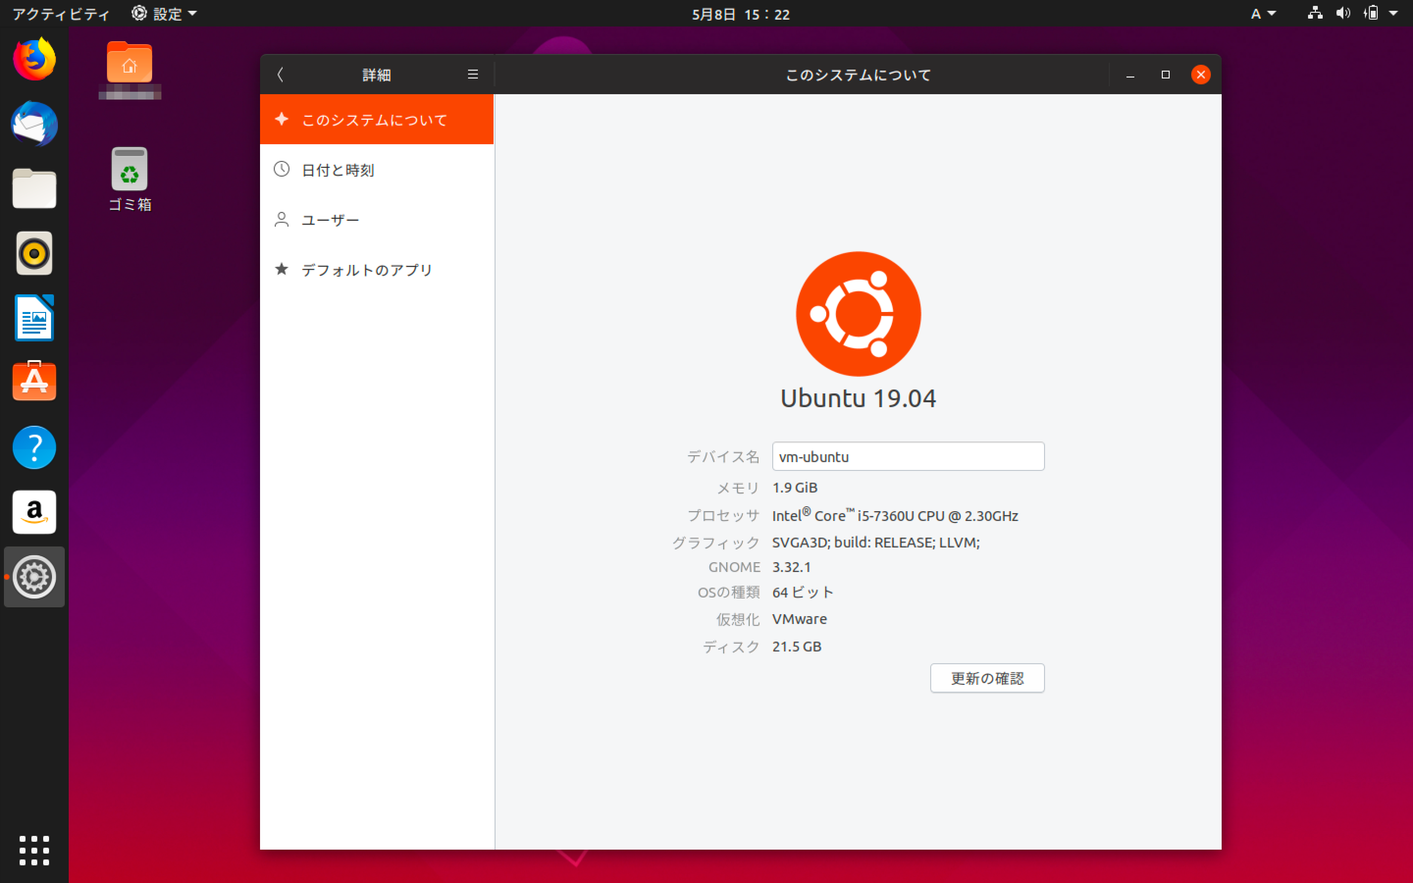Screen dimensions: 1413x883
Task: Open the clock and calendar in the top bar
Action: (x=740, y=14)
